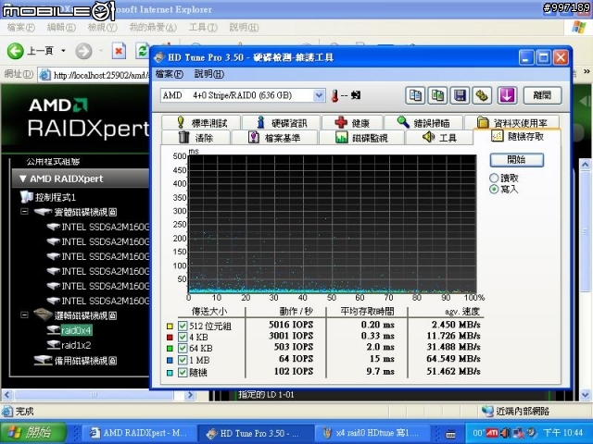Switch to the 硬碟資訊 tab
Viewport: 593px width, 444px height.
282,123
